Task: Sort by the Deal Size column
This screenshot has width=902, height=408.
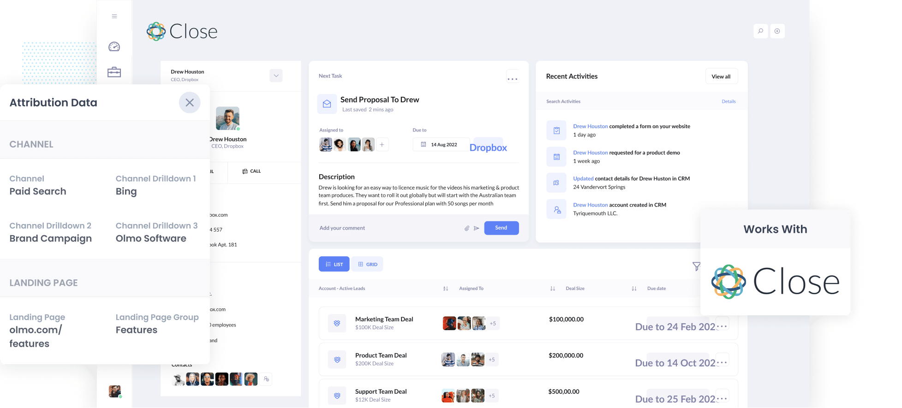Action: [x=634, y=289]
